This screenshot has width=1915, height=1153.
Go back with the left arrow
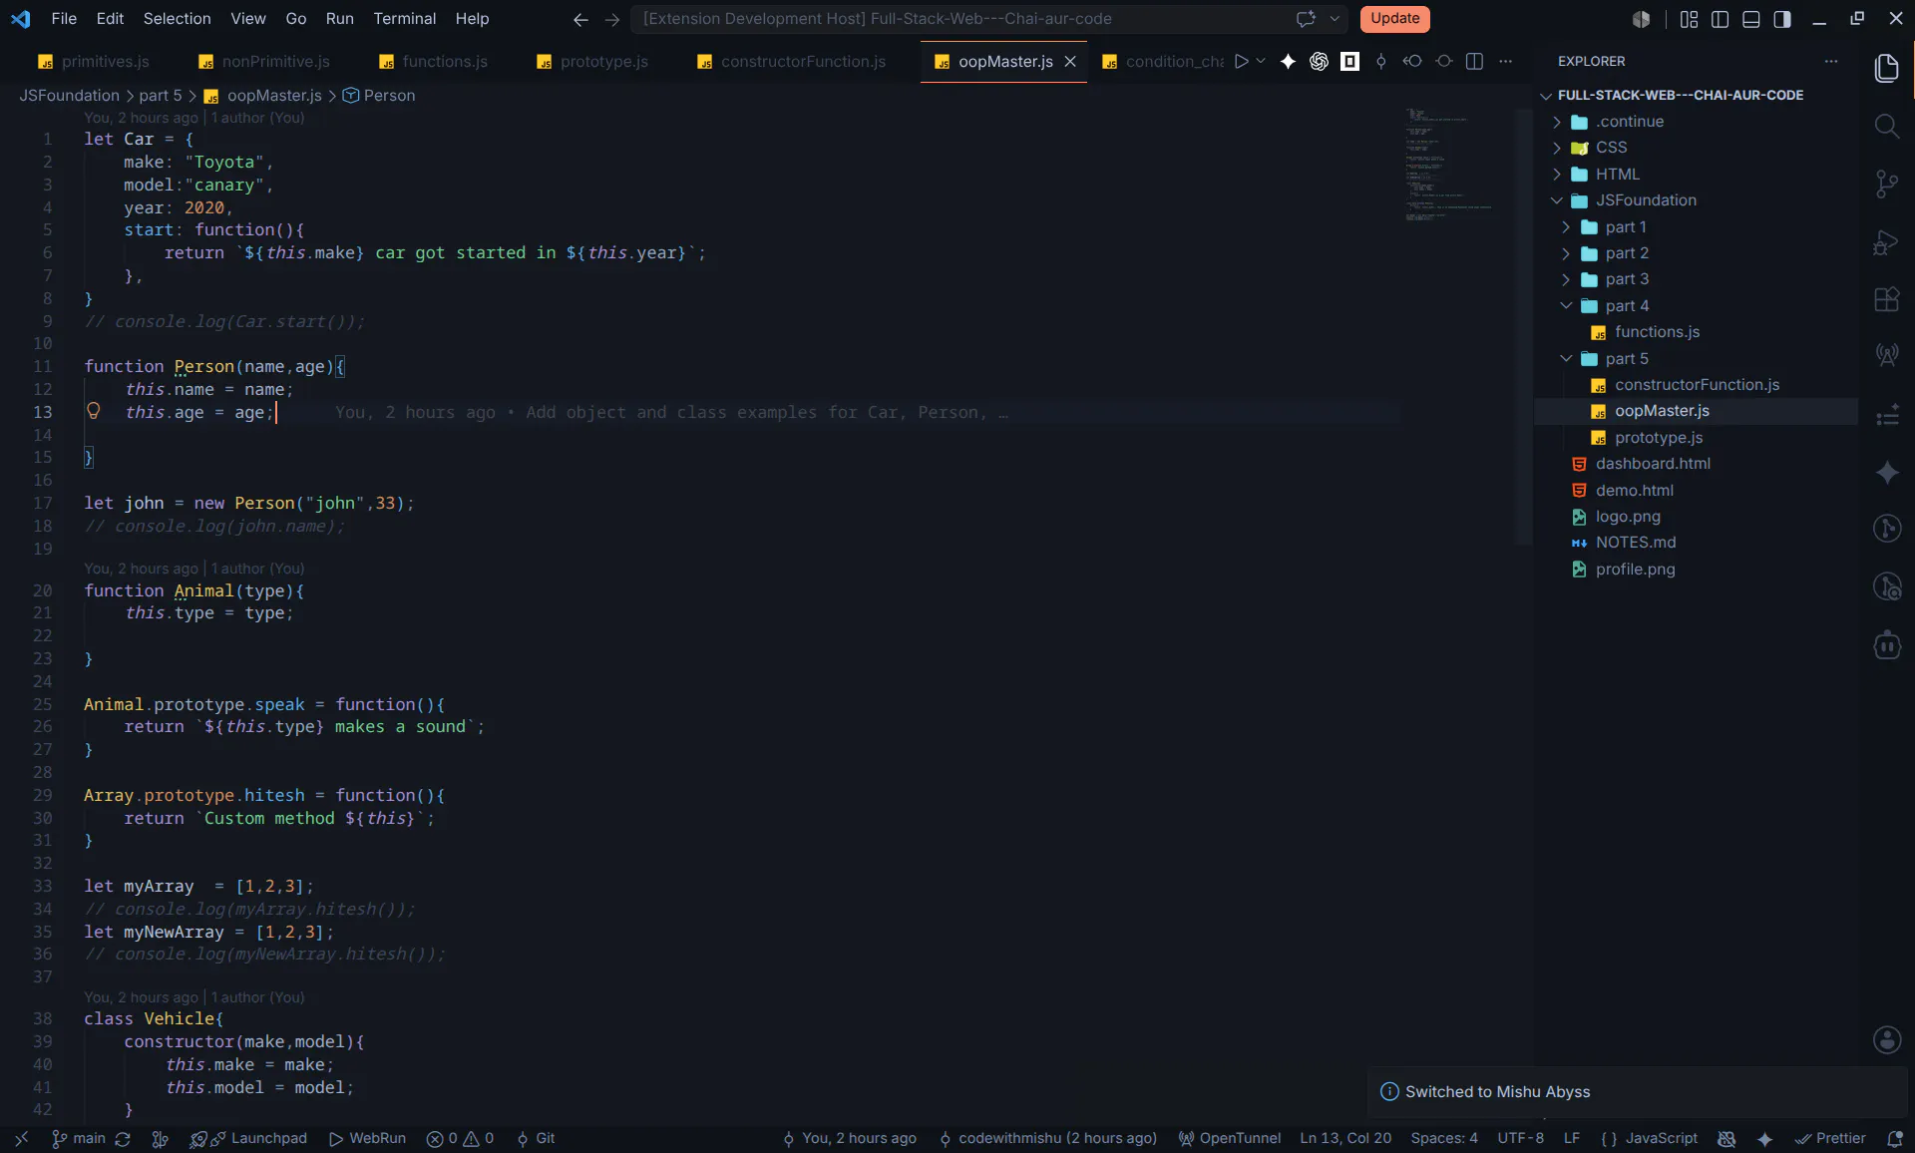click(x=580, y=19)
